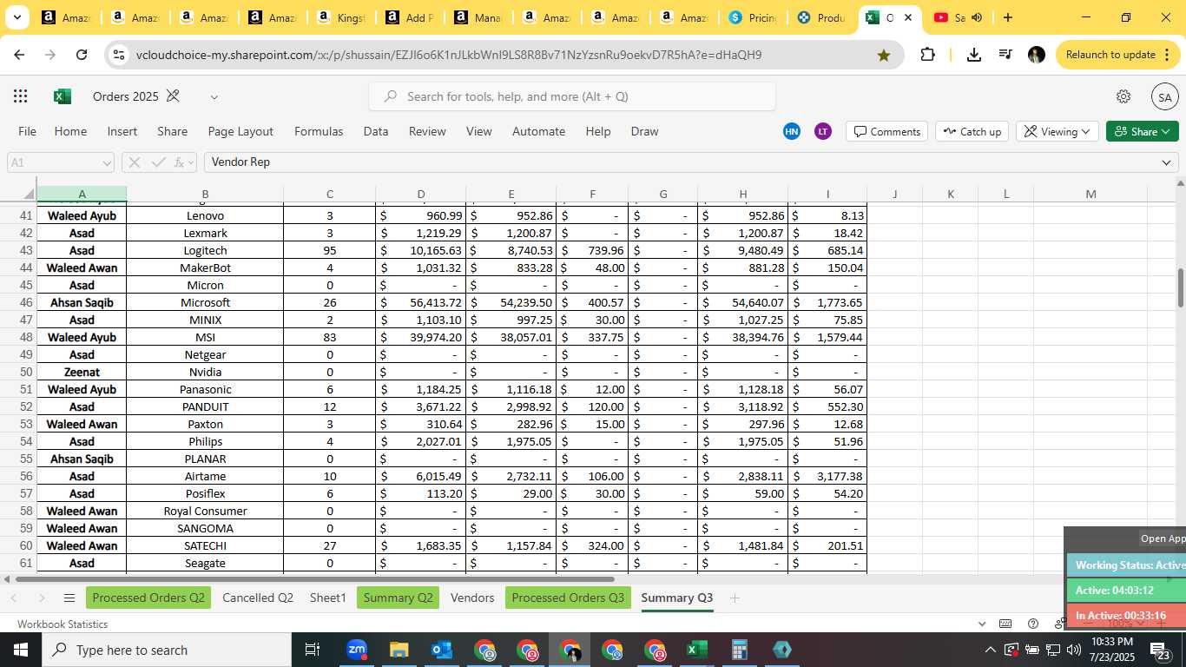Select column header E

pyautogui.click(x=511, y=194)
